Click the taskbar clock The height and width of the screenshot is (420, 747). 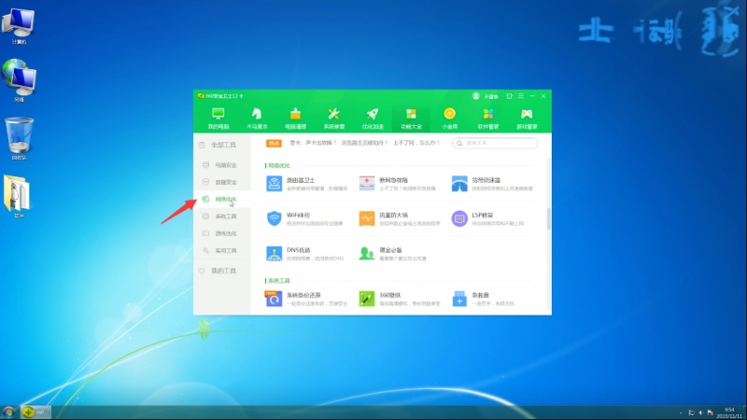pyautogui.click(x=729, y=413)
